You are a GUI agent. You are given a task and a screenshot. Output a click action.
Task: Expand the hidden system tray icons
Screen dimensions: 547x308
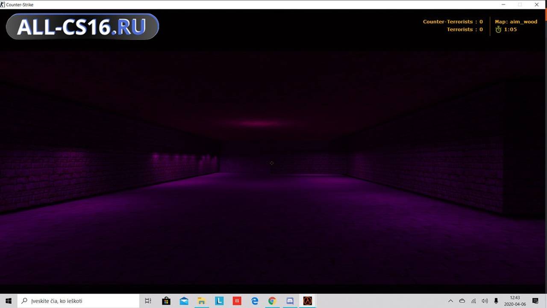[450, 301]
